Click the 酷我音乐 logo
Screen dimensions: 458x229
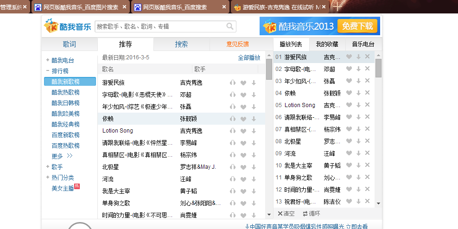click(x=68, y=25)
